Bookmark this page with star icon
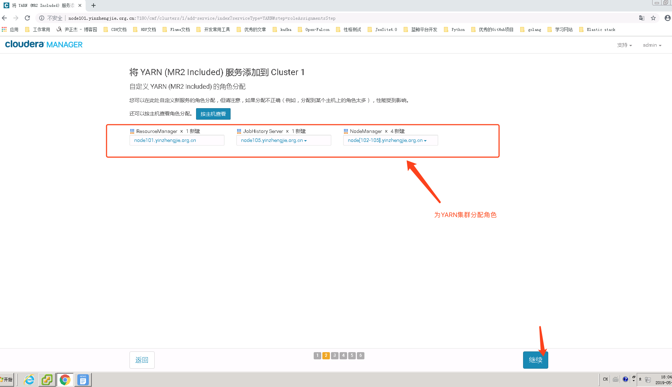672x387 pixels. pos(653,18)
